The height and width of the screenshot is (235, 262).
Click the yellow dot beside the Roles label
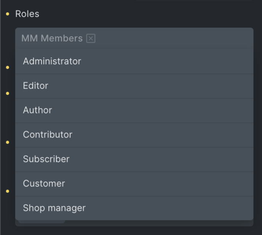(7, 14)
